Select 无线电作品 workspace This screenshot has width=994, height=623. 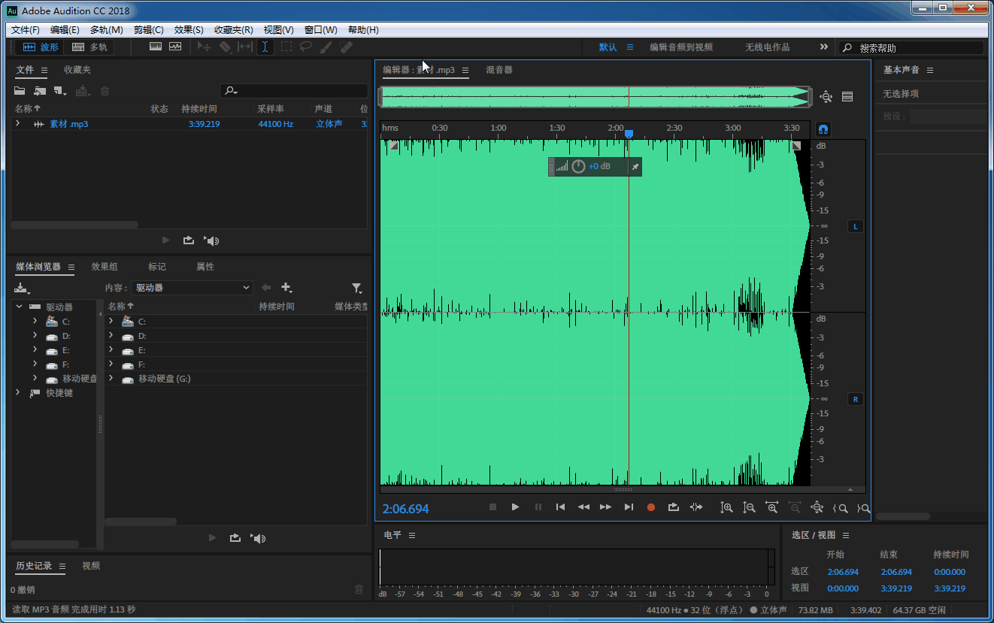tap(768, 47)
